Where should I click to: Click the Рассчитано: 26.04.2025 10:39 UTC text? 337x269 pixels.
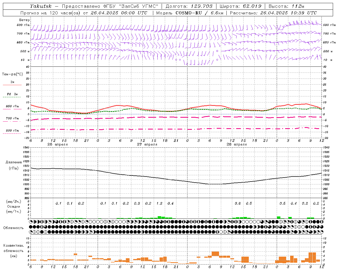[x=273, y=13]
